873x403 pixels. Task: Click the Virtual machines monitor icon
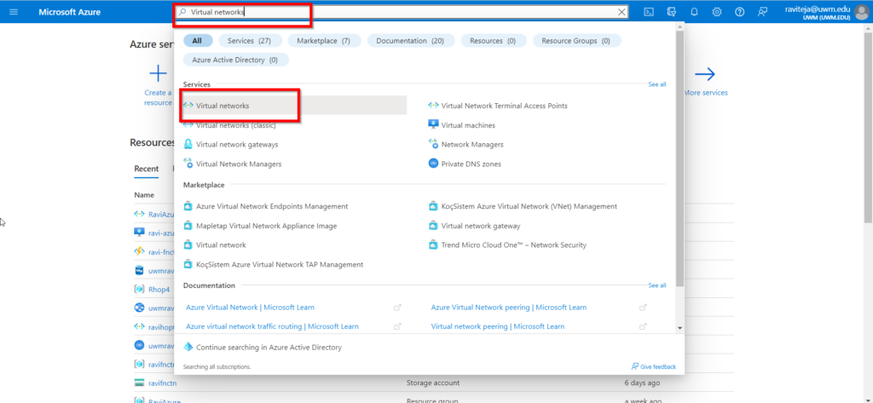coord(433,125)
